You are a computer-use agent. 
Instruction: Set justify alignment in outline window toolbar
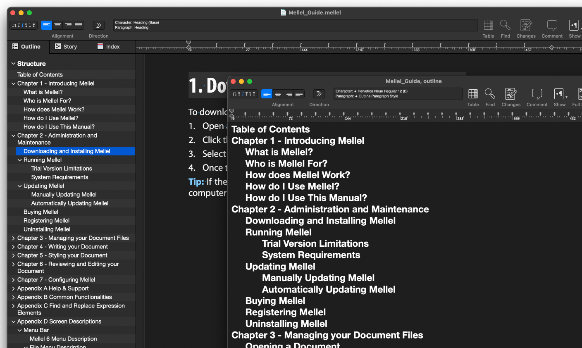[x=299, y=94]
